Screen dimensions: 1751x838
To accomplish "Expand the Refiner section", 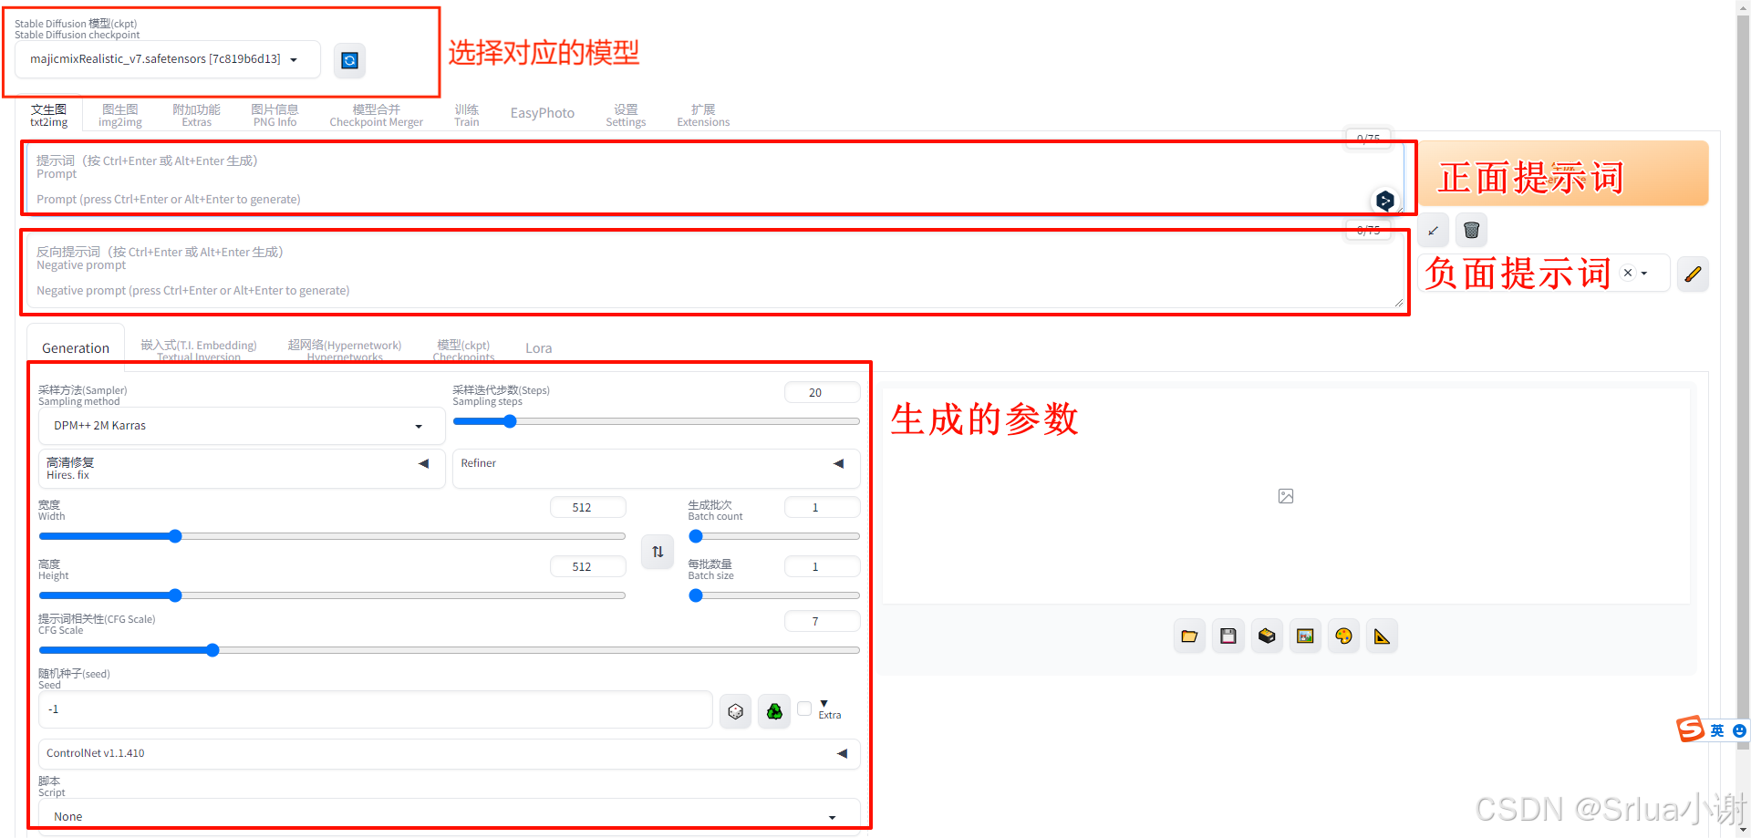I will (656, 469).
